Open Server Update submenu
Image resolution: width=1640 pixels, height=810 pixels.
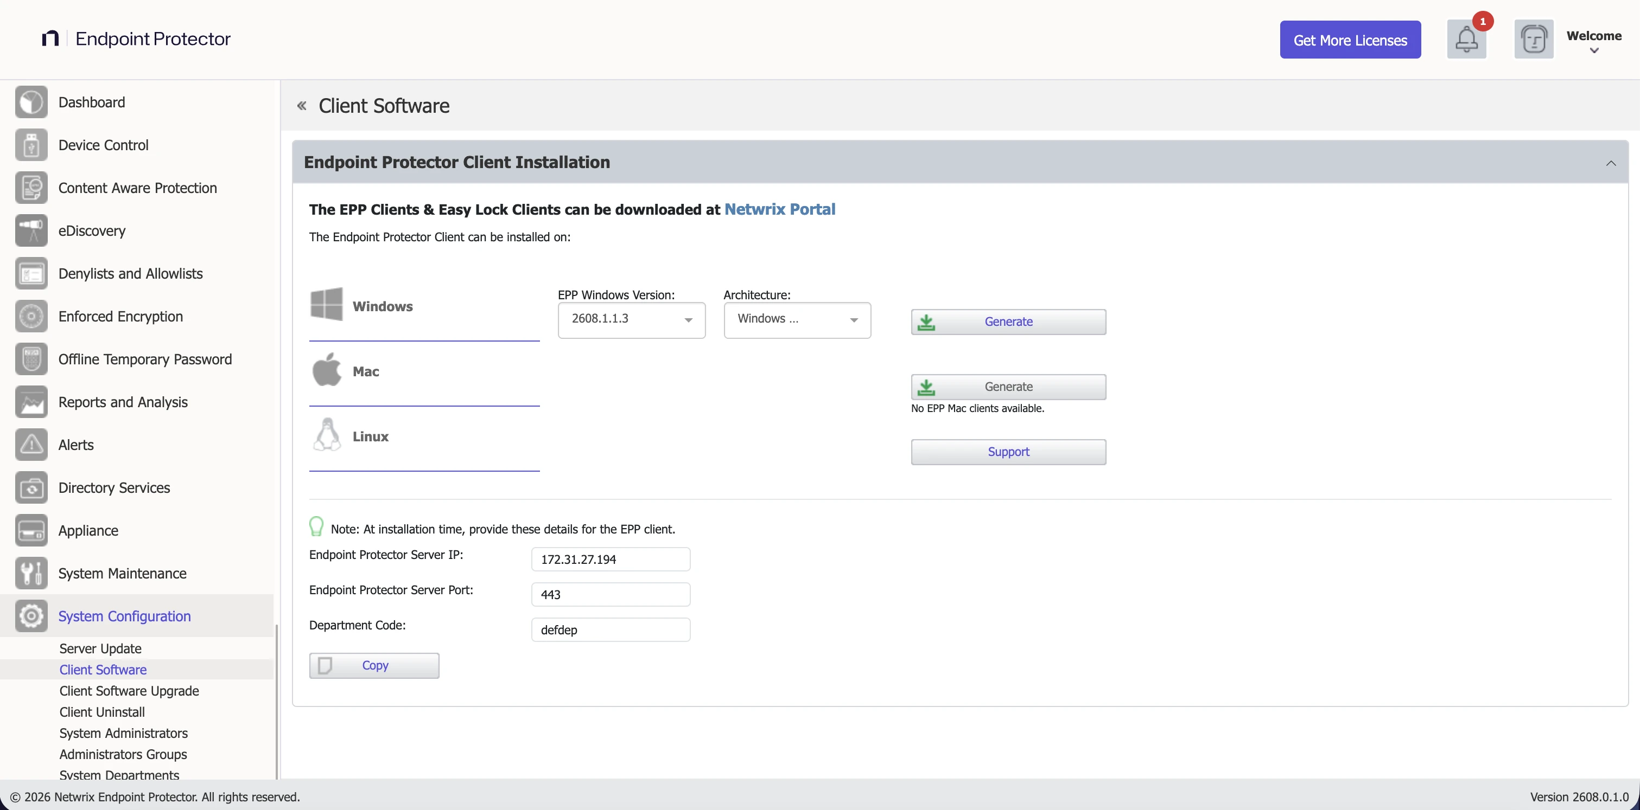coord(100,648)
